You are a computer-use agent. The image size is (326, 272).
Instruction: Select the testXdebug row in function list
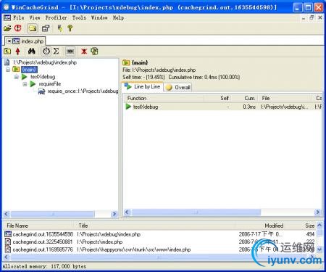click(x=222, y=107)
